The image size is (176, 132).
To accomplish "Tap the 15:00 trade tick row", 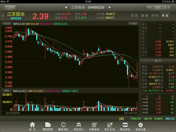I will click(x=158, y=113).
